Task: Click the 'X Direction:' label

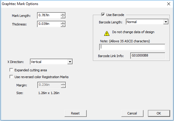Action: [16, 62]
